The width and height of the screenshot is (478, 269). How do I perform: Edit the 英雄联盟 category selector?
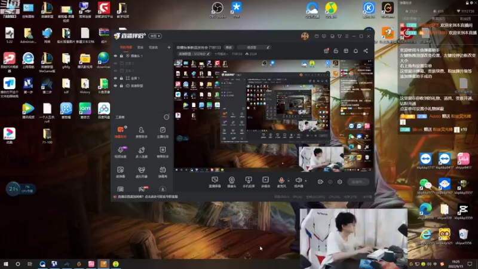click(194, 54)
